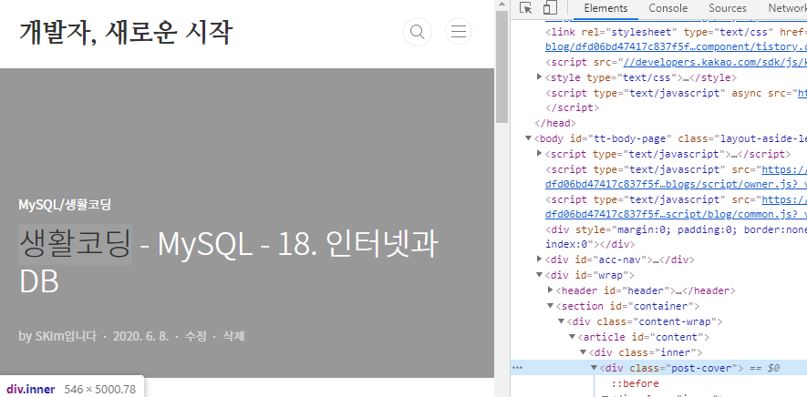Toggle the device toolbar icon
The height and width of the screenshot is (397, 807).
[x=550, y=7]
